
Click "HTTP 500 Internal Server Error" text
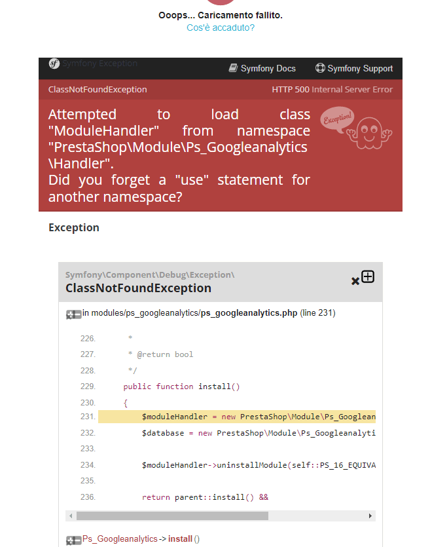(332, 89)
